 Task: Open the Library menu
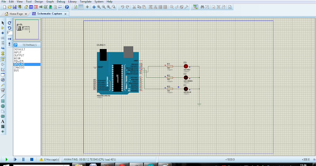click(72, 2)
